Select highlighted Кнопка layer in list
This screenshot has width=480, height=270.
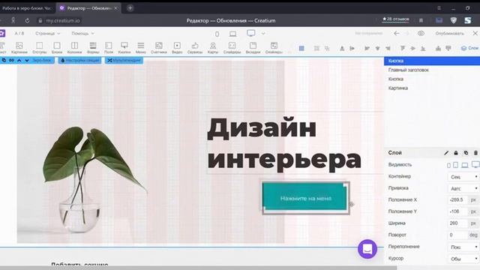(x=432, y=61)
